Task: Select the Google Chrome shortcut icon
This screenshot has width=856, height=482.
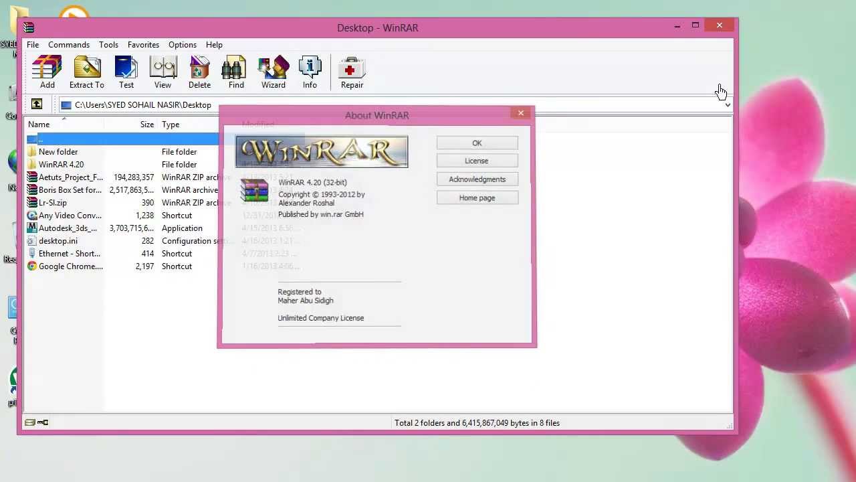Action: 32,266
